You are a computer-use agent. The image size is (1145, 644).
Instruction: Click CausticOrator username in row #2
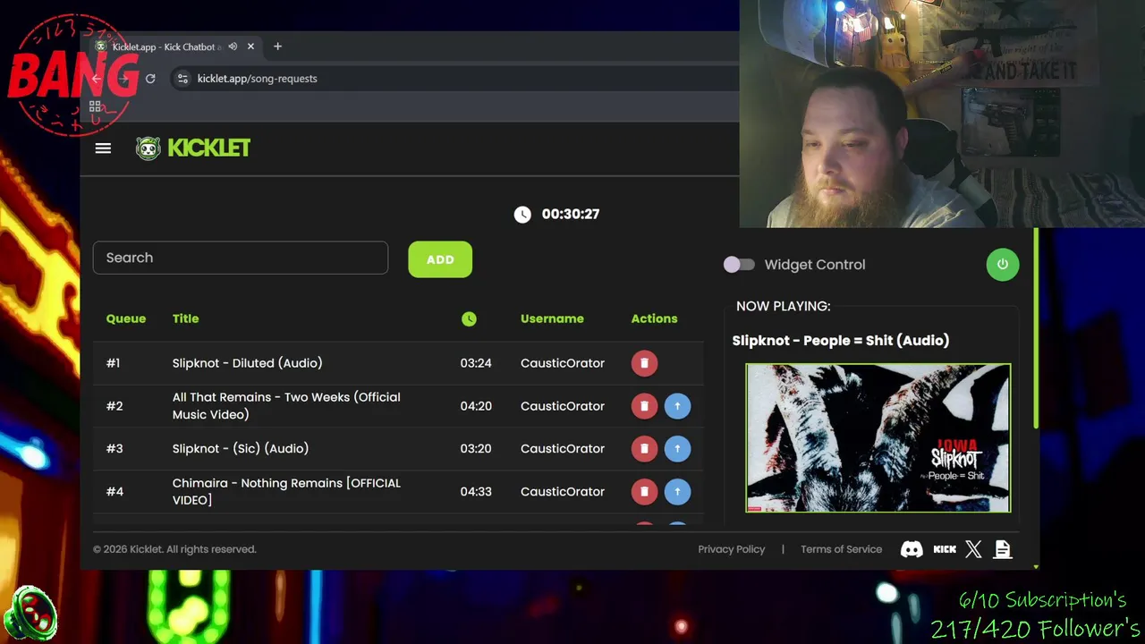pos(563,406)
